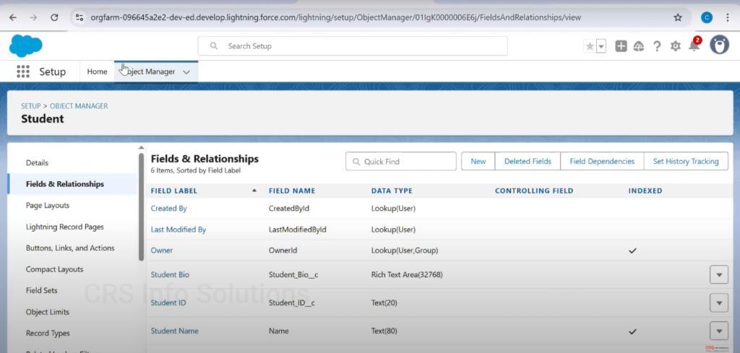Open the App Launcher grid icon
Viewport: 740px width, 353px height.
point(22,71)
